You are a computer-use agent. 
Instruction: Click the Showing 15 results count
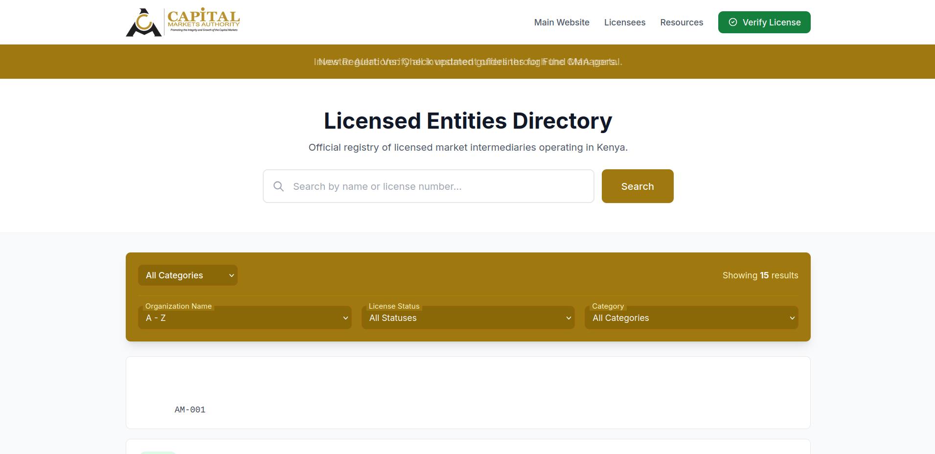click(x=760, y=275)
